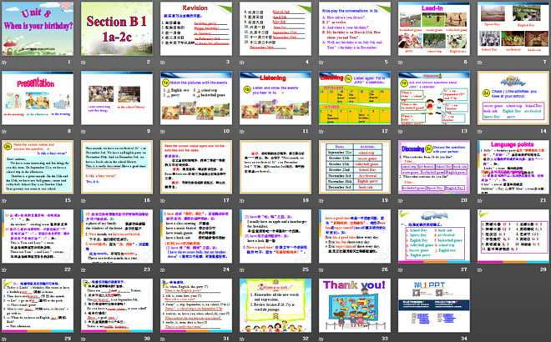551x342 pixels.
Task: Select slide 18 with the short text paragraph
Action: coord(275,167)
